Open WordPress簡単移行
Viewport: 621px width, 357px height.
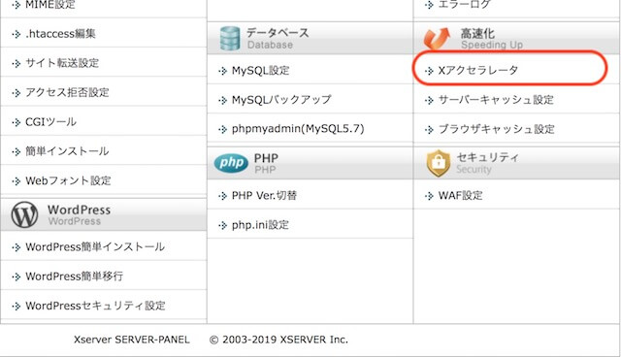click(74, 276)
